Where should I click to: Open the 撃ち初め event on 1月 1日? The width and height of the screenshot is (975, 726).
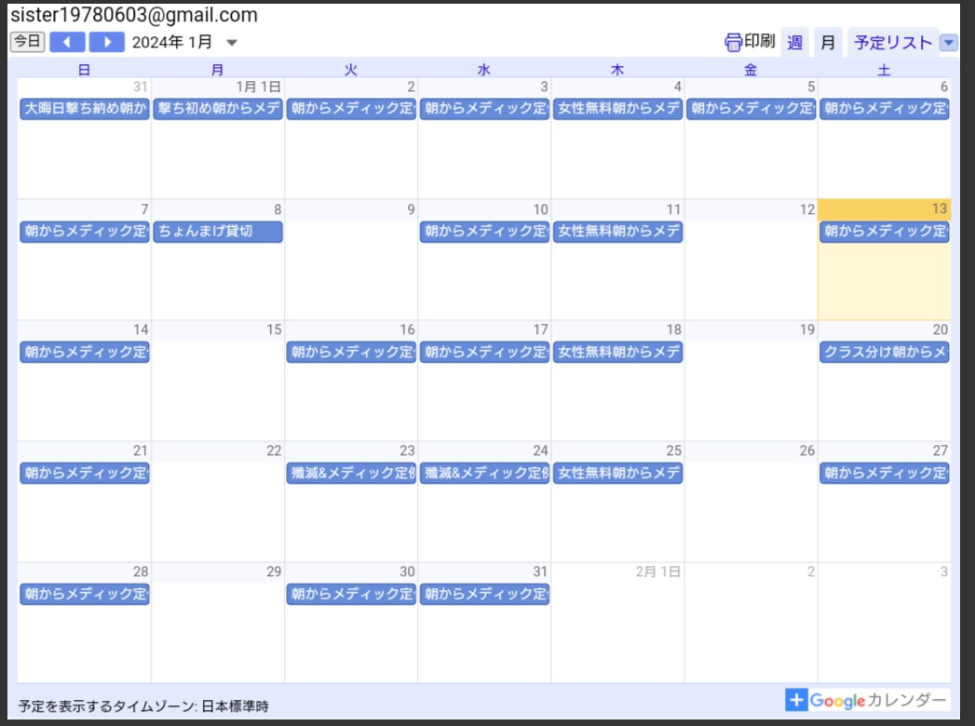[x=218, y=108]
